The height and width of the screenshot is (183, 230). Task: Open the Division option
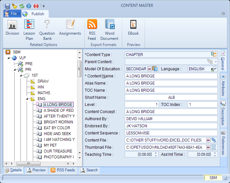(12, 28)
